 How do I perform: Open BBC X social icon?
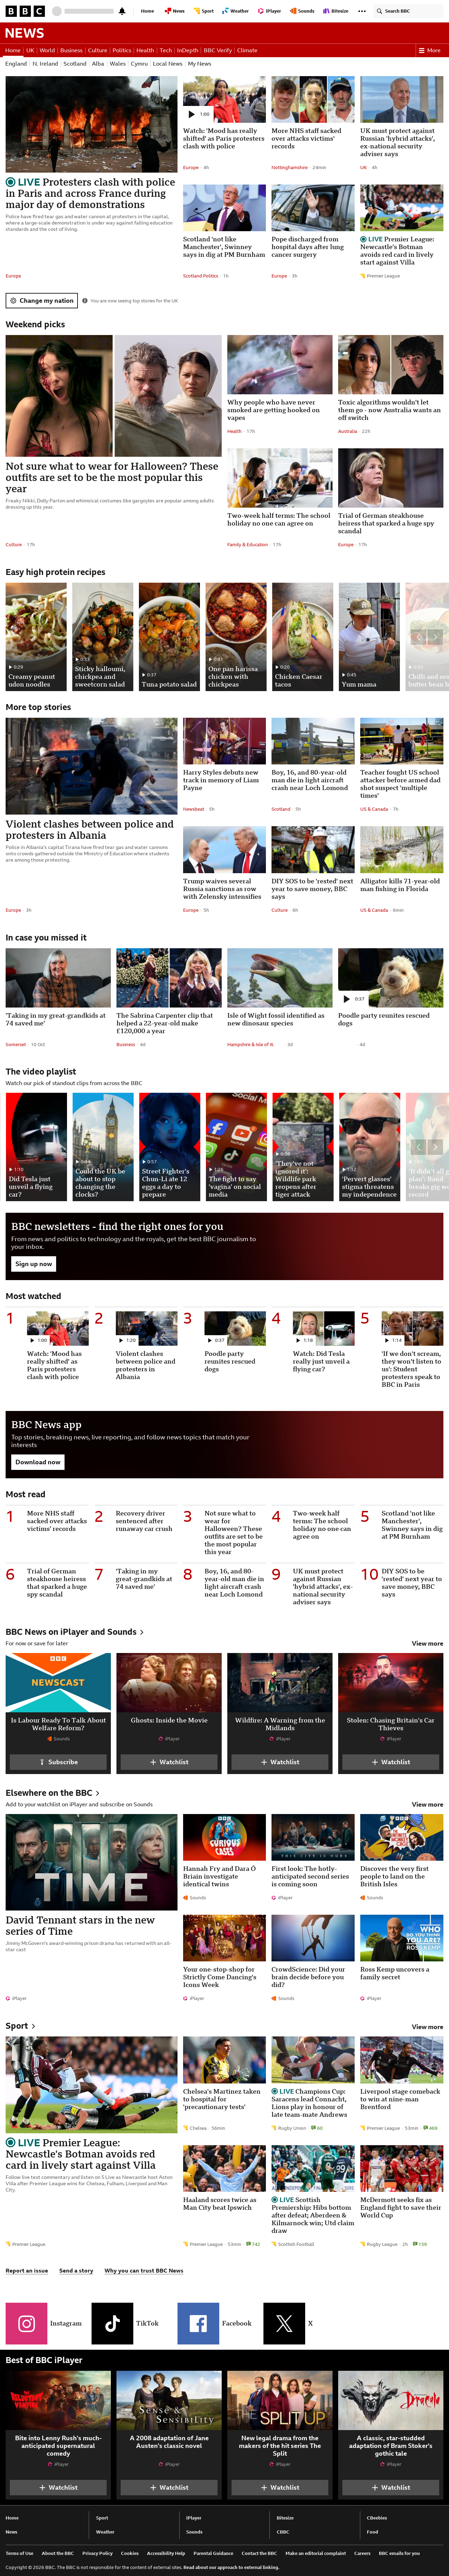[x=284, y=2323]
